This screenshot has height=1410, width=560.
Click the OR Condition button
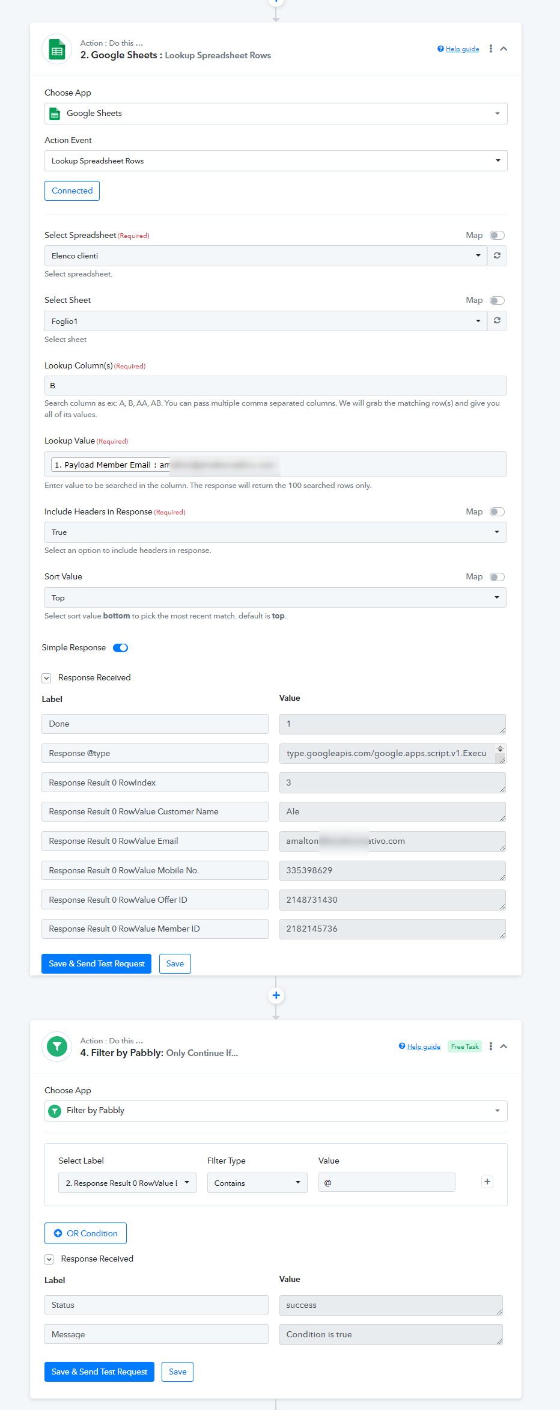tap(85, 1233)
